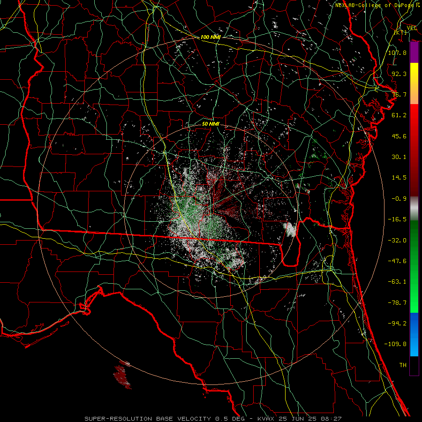Viewport: 422px width, 422px height.
Task: Select the -63.1 velocity scale value
Action: coord(397,282)
